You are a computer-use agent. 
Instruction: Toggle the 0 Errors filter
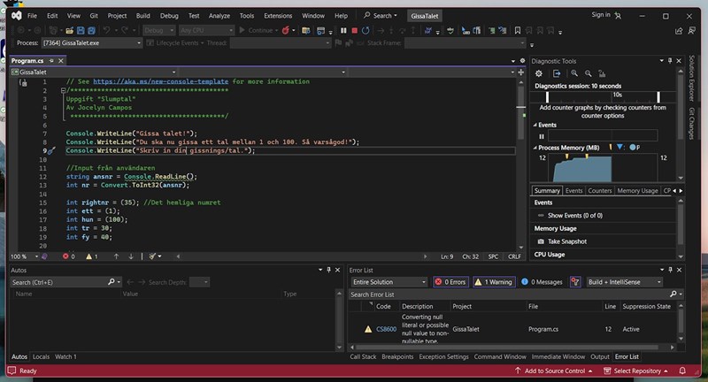coord(450,282)
